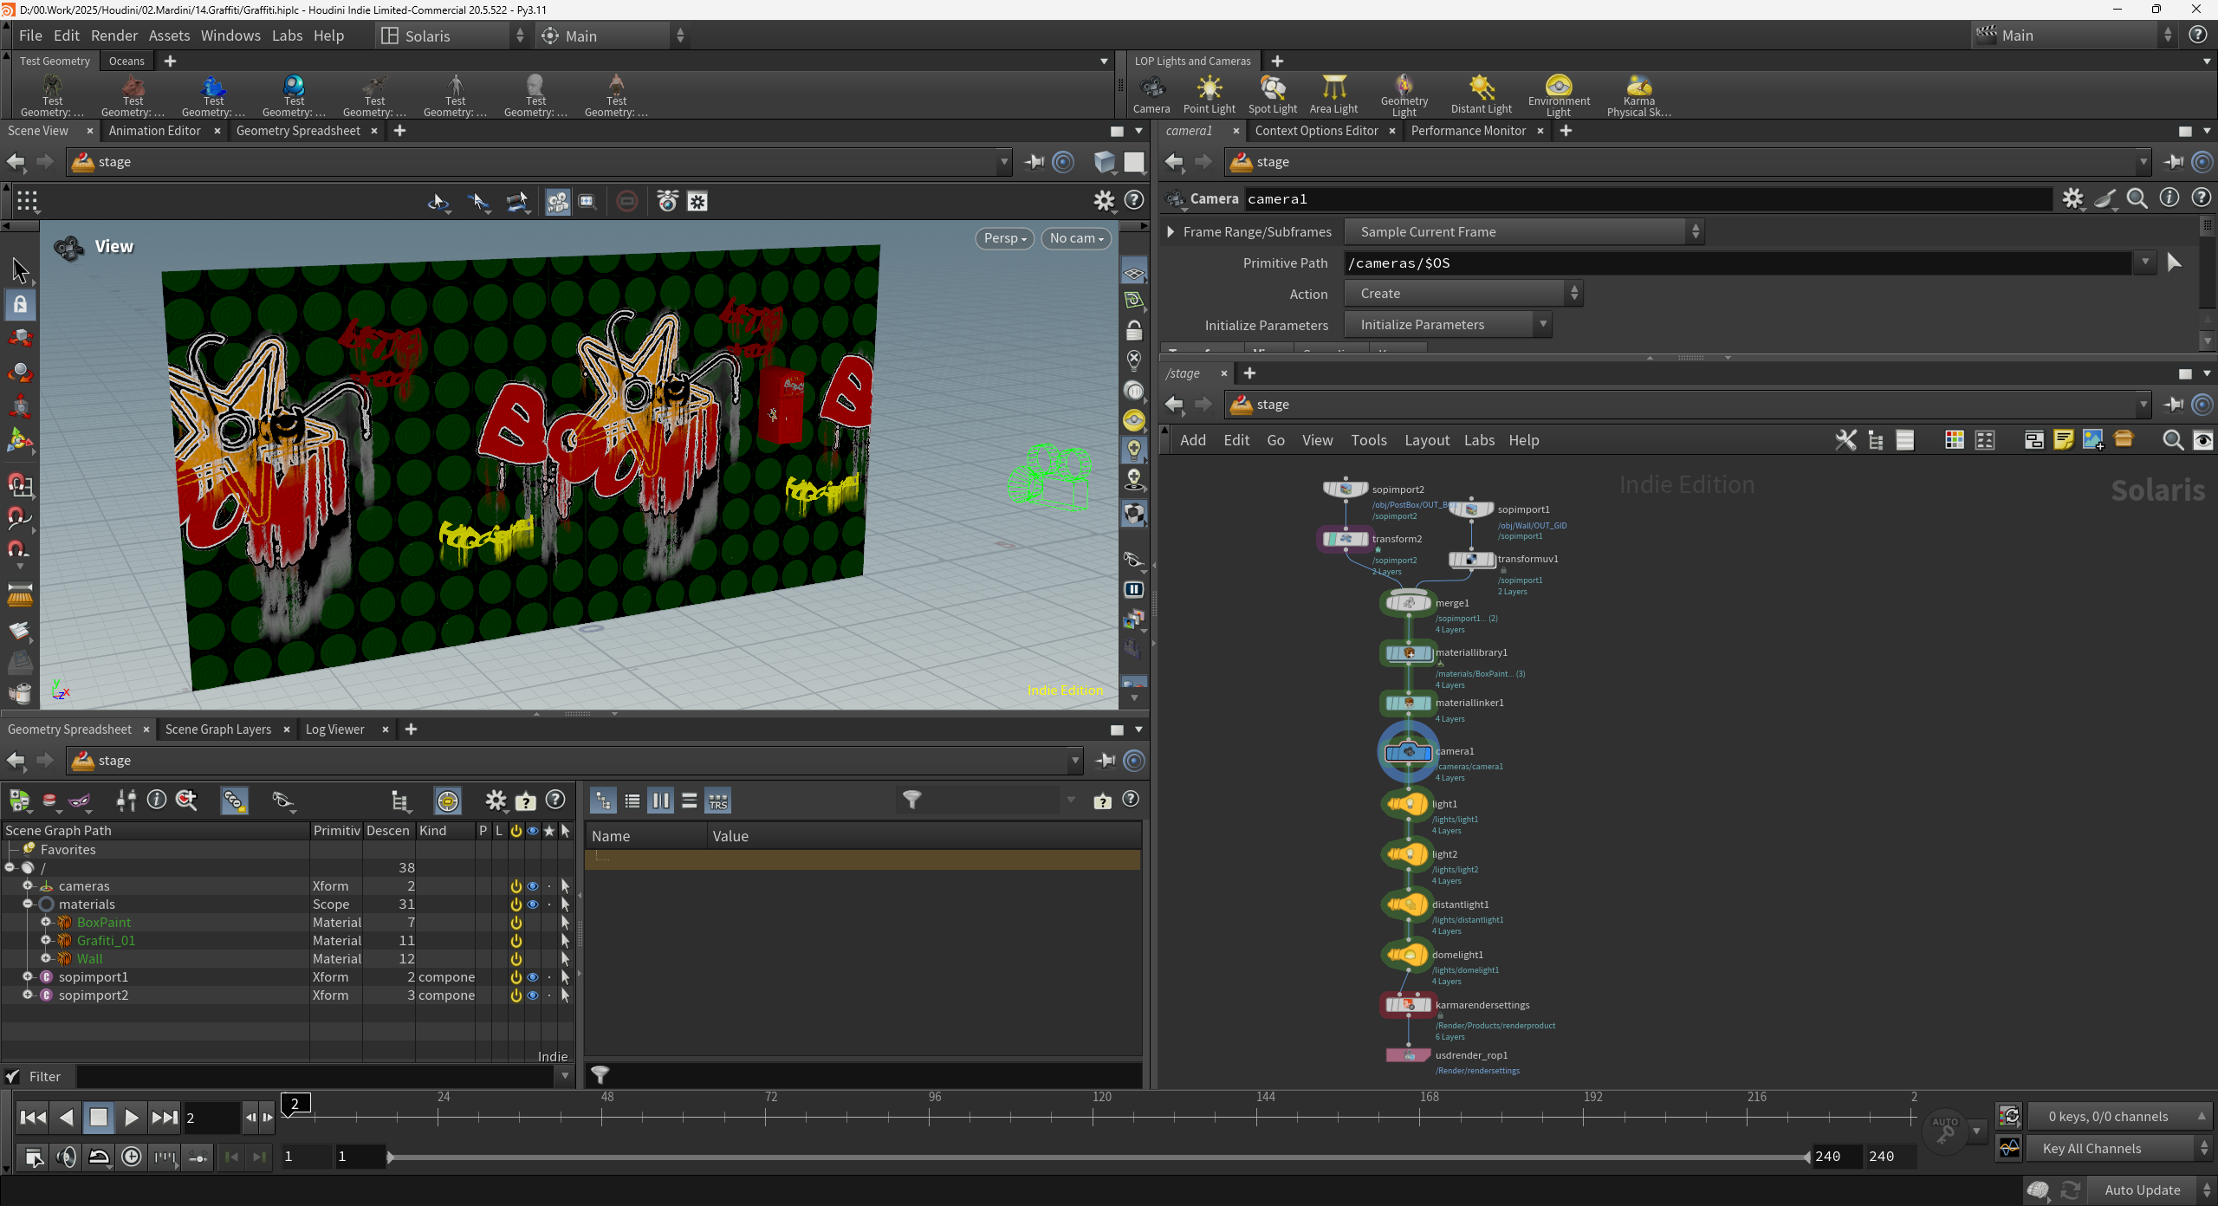Click the Karma Physical Sky shelf tool
Screen dimensions: 2218x1206
click(1639, 95)
